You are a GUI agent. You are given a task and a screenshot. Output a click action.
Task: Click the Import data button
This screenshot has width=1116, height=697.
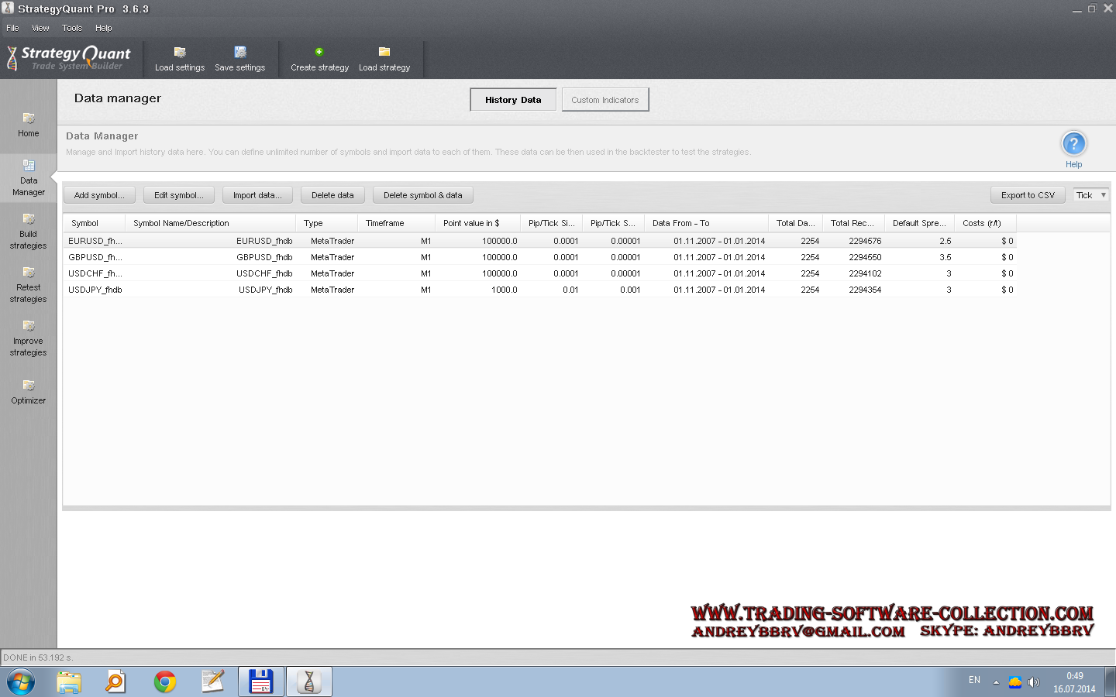257,195
